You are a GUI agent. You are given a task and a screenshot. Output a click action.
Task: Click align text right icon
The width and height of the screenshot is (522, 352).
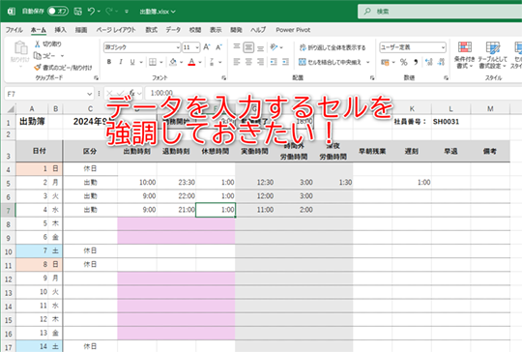tap(261, 62)
